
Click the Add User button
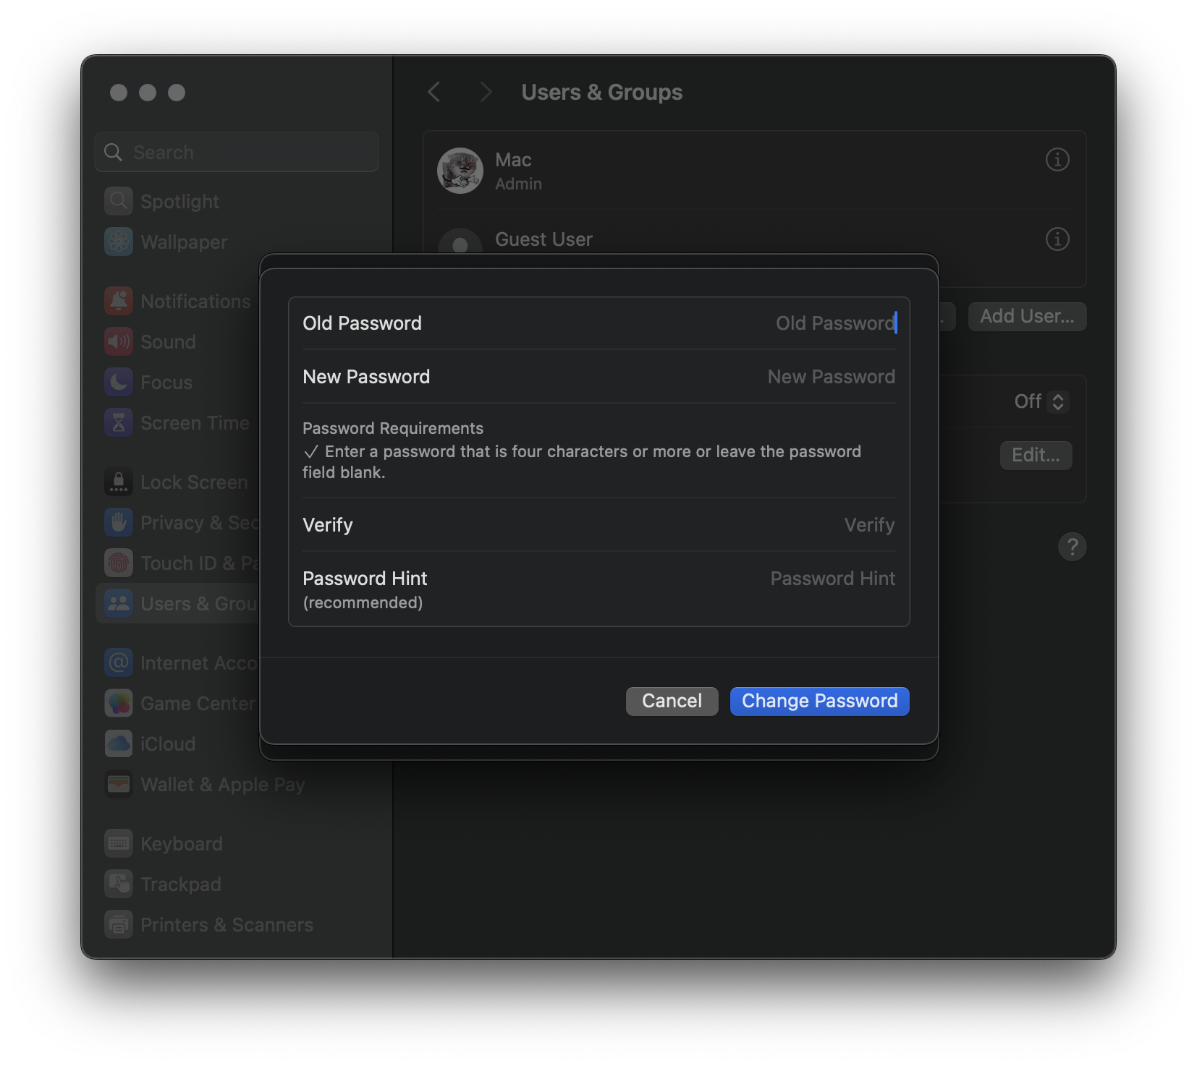tap(1026, 317)
